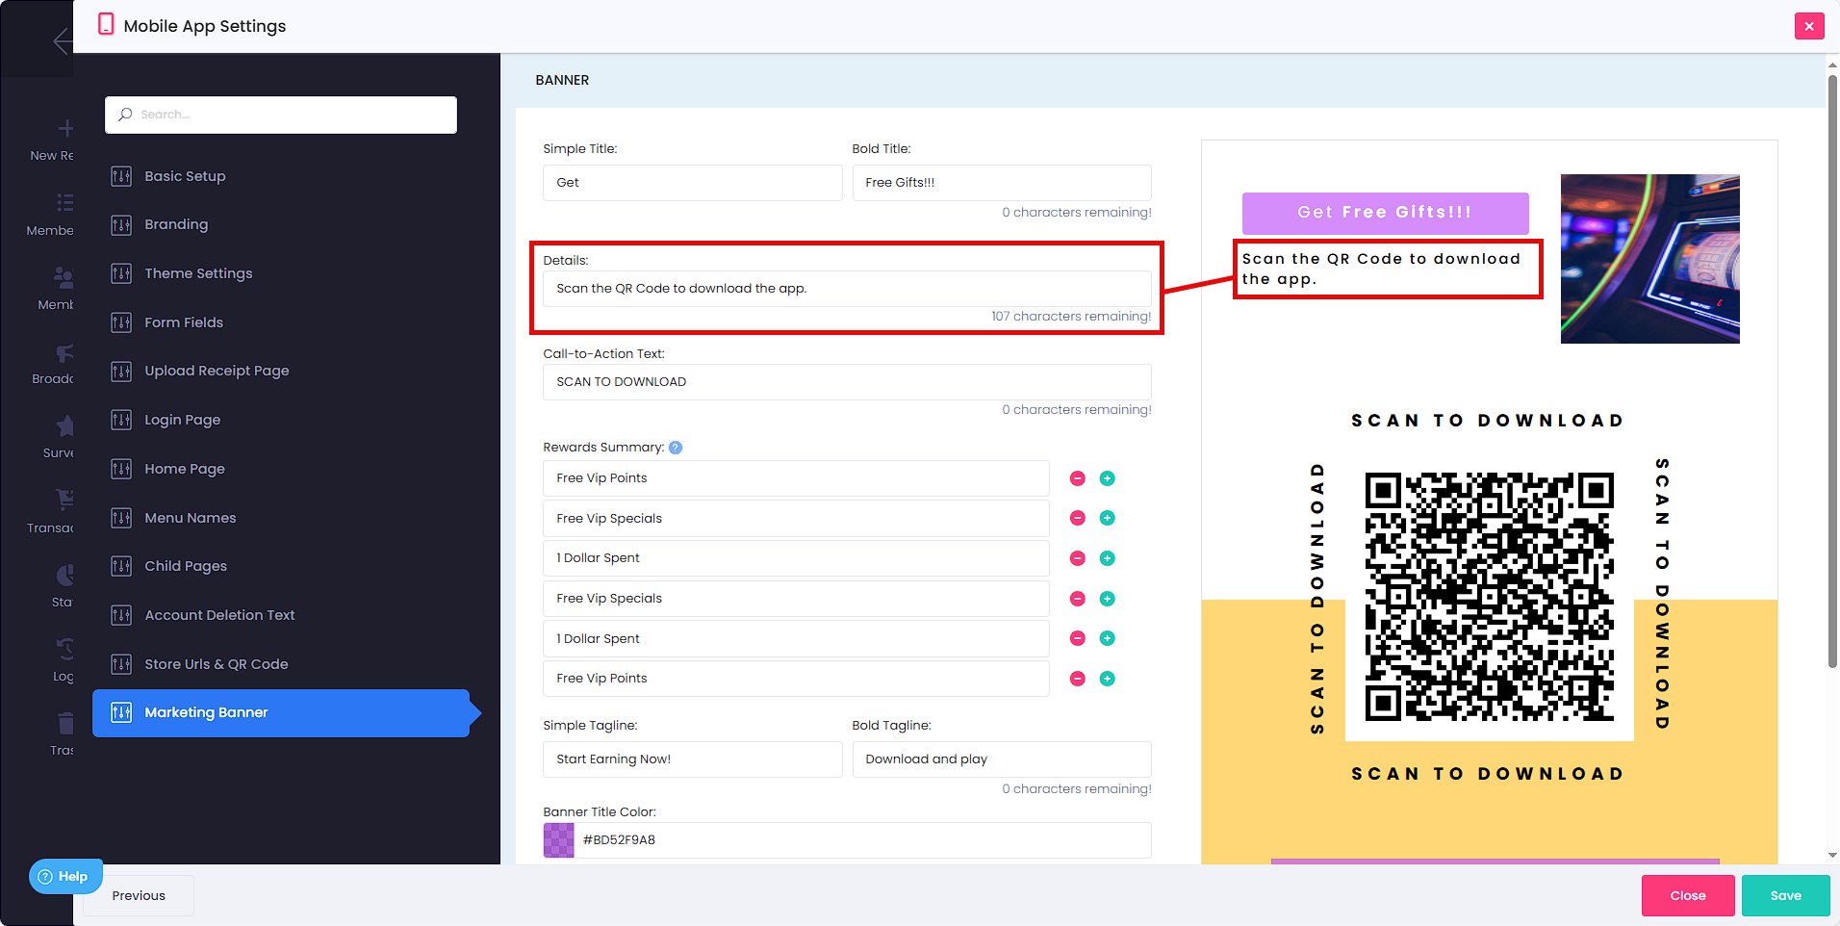The width and height of the screenshot is (1840, 926).
Task: Remove first Free Vip Points reward row
Action: pos(1078,478)
